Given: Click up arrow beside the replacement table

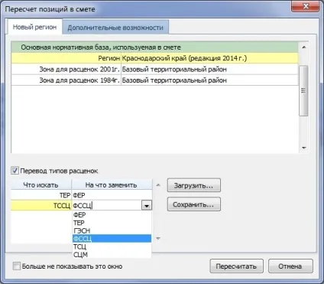Looking at the screenshot, I should coord(158,185).
